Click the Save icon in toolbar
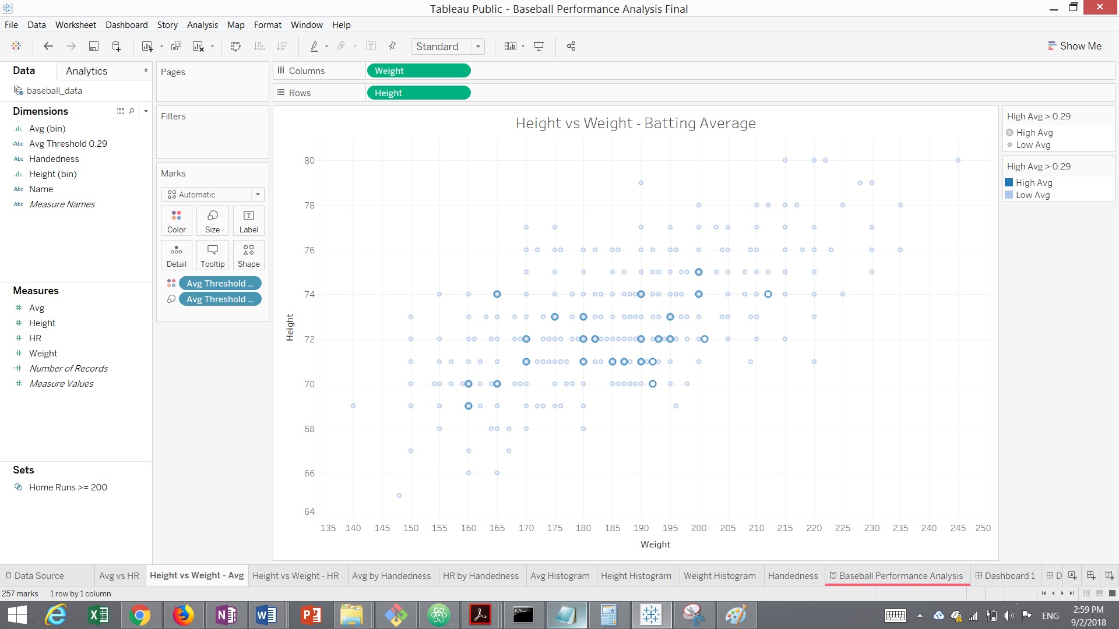This screenshot has height=629, width=1119. coord(92,46)
